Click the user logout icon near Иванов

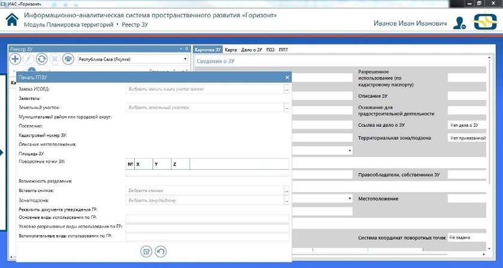pos(459,23)
